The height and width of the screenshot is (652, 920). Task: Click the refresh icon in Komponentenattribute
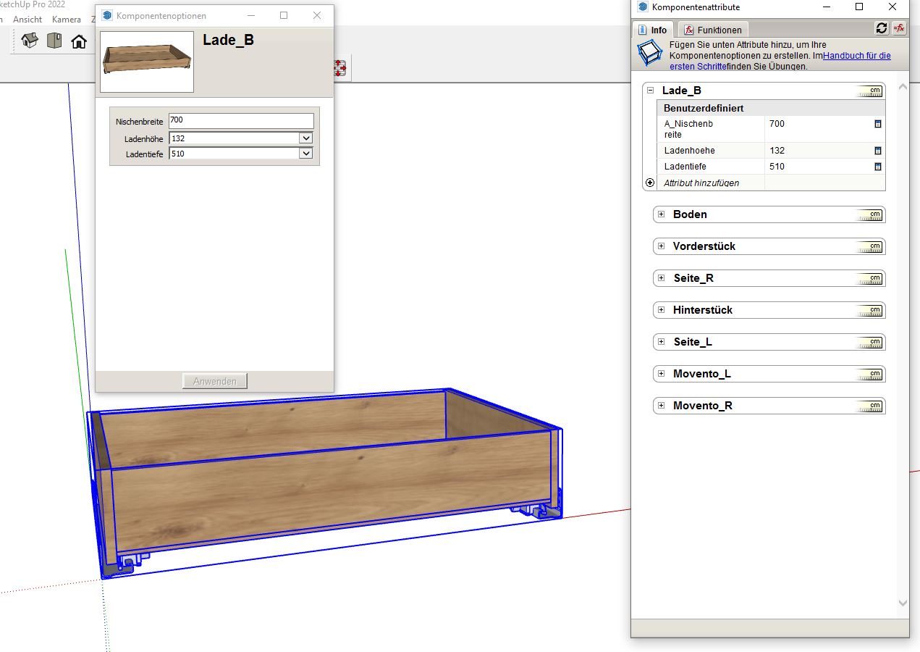(x=881, y=28)
